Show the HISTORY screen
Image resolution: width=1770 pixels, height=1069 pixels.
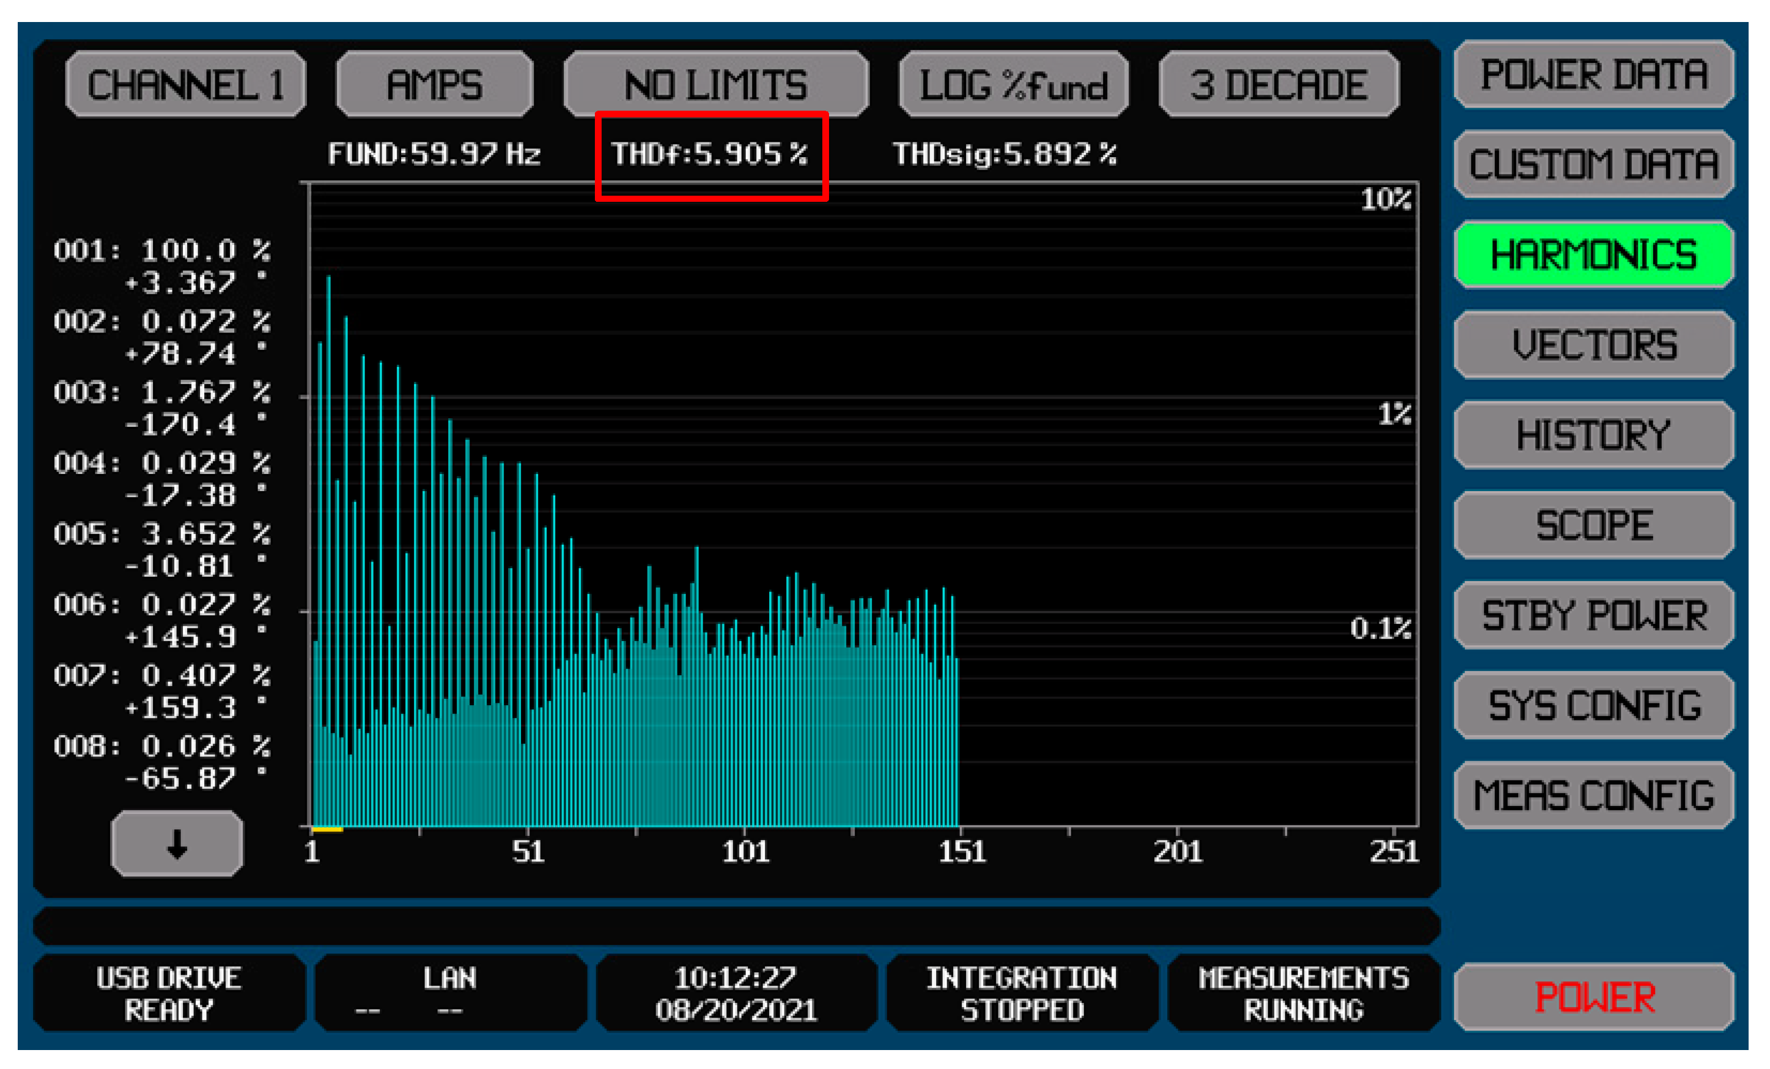1593,435
